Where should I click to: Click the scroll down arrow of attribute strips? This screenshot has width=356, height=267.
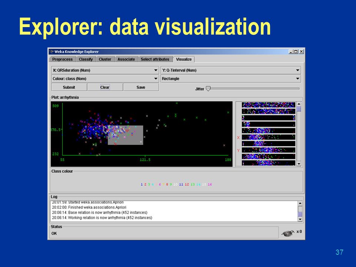point(299,164)
